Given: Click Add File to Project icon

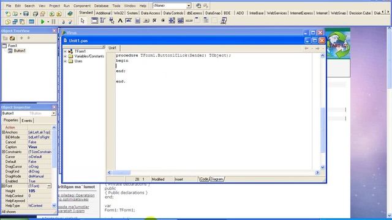Looking at the screenshot, I should (x=51, y=13).
